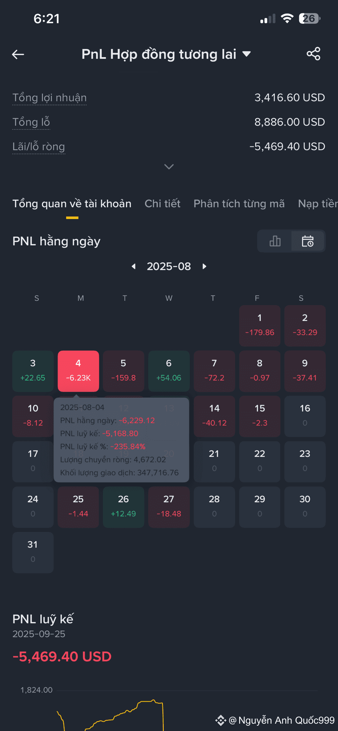This screenshot has width=338, height=731.
Task: Open PnL Hợp đồng tương lai dropdown
Action: tap(166, 54)
